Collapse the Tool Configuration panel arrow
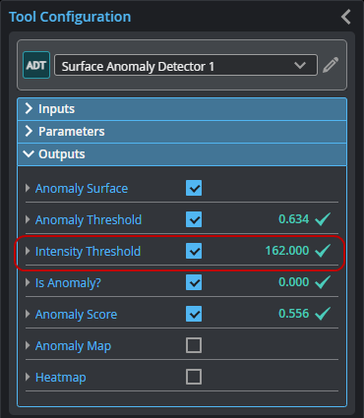The width and height of the screenshot is (364, 418). pos(346,17)
